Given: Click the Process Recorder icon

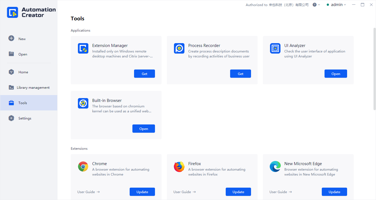Looking at the screenshot, I should pyautogui.click(x=179, y=48).
